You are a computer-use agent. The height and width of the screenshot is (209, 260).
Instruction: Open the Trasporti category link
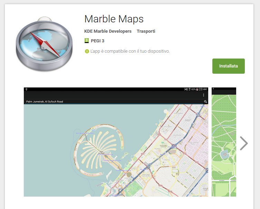click(x=146, y=31)
